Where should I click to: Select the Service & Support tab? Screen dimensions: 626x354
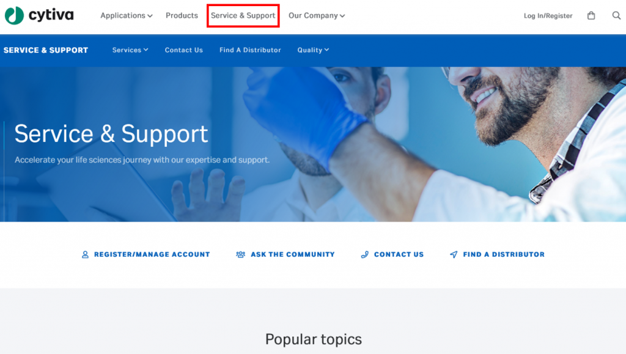243,15
